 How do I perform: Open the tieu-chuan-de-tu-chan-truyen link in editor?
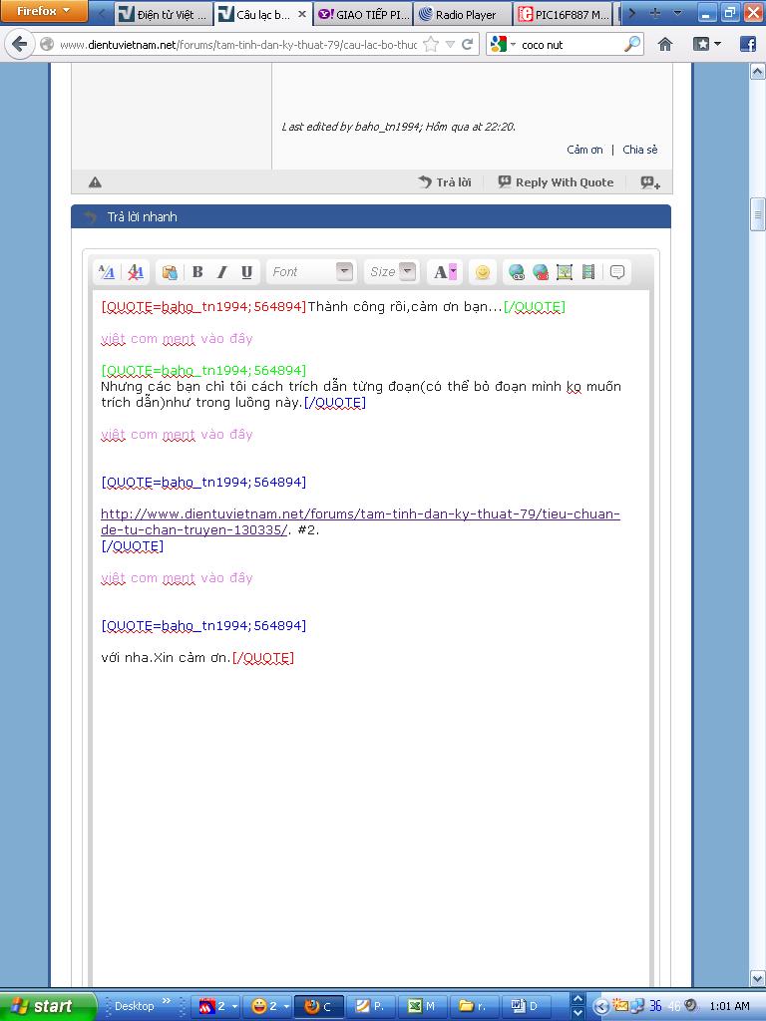360,521
